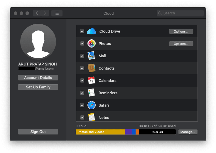This screenshot has height=153, width=216.
Task: Click the 19.8 GB free space segment
Action: (157, 132)
